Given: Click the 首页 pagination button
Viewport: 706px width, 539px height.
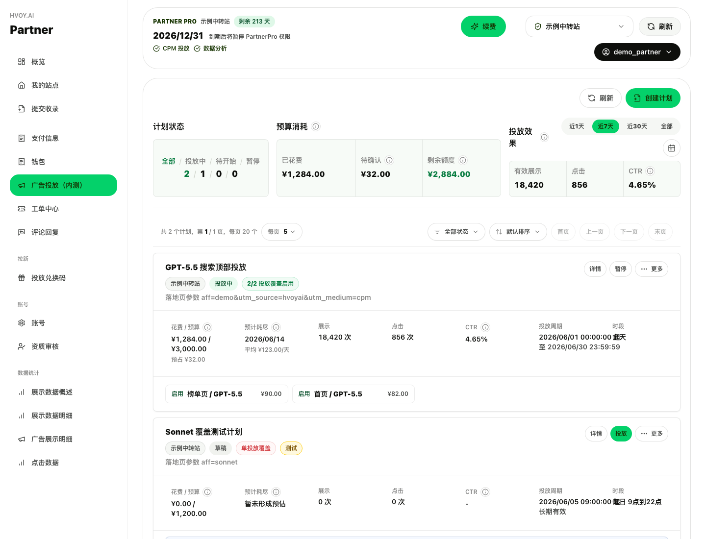Looking at the screenshot, I should [563, 232].
